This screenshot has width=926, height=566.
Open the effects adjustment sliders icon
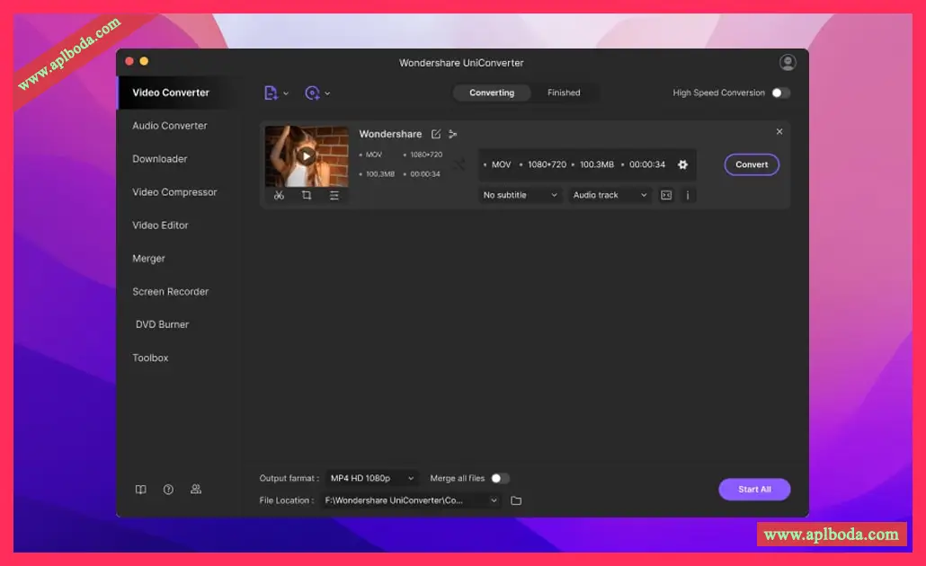coord(334,195)
